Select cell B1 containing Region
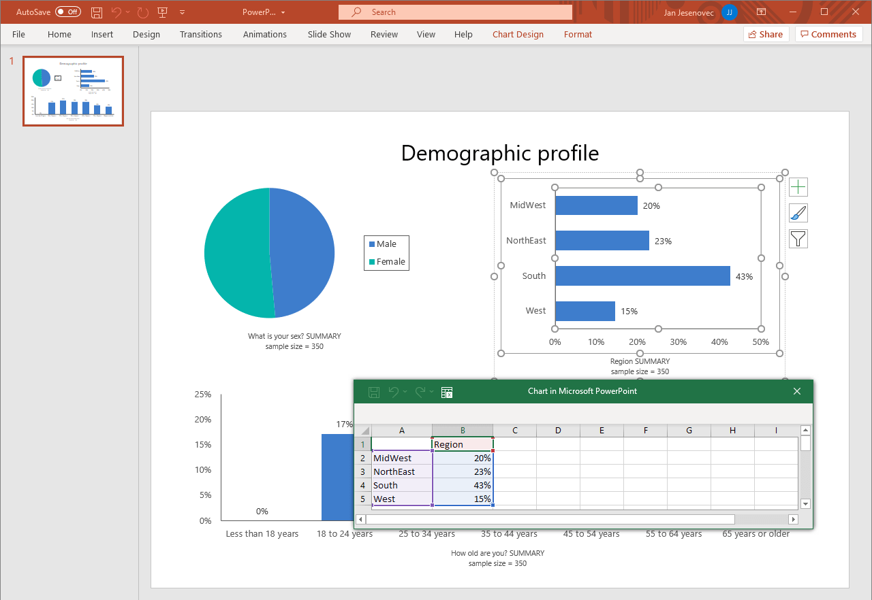Screen dimensions: 872x600 point(463,444)
